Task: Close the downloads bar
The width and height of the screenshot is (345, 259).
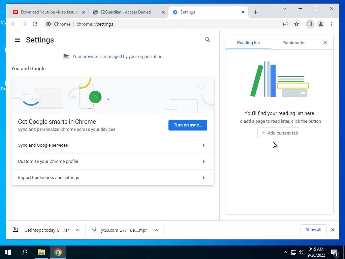Action: click(x=333, y=230)
